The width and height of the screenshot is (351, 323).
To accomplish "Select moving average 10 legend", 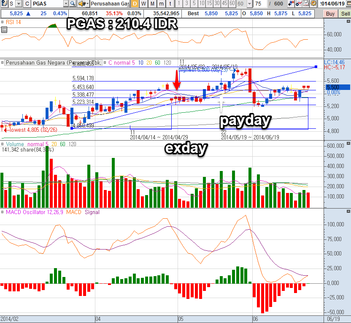I will pos(140,63).
